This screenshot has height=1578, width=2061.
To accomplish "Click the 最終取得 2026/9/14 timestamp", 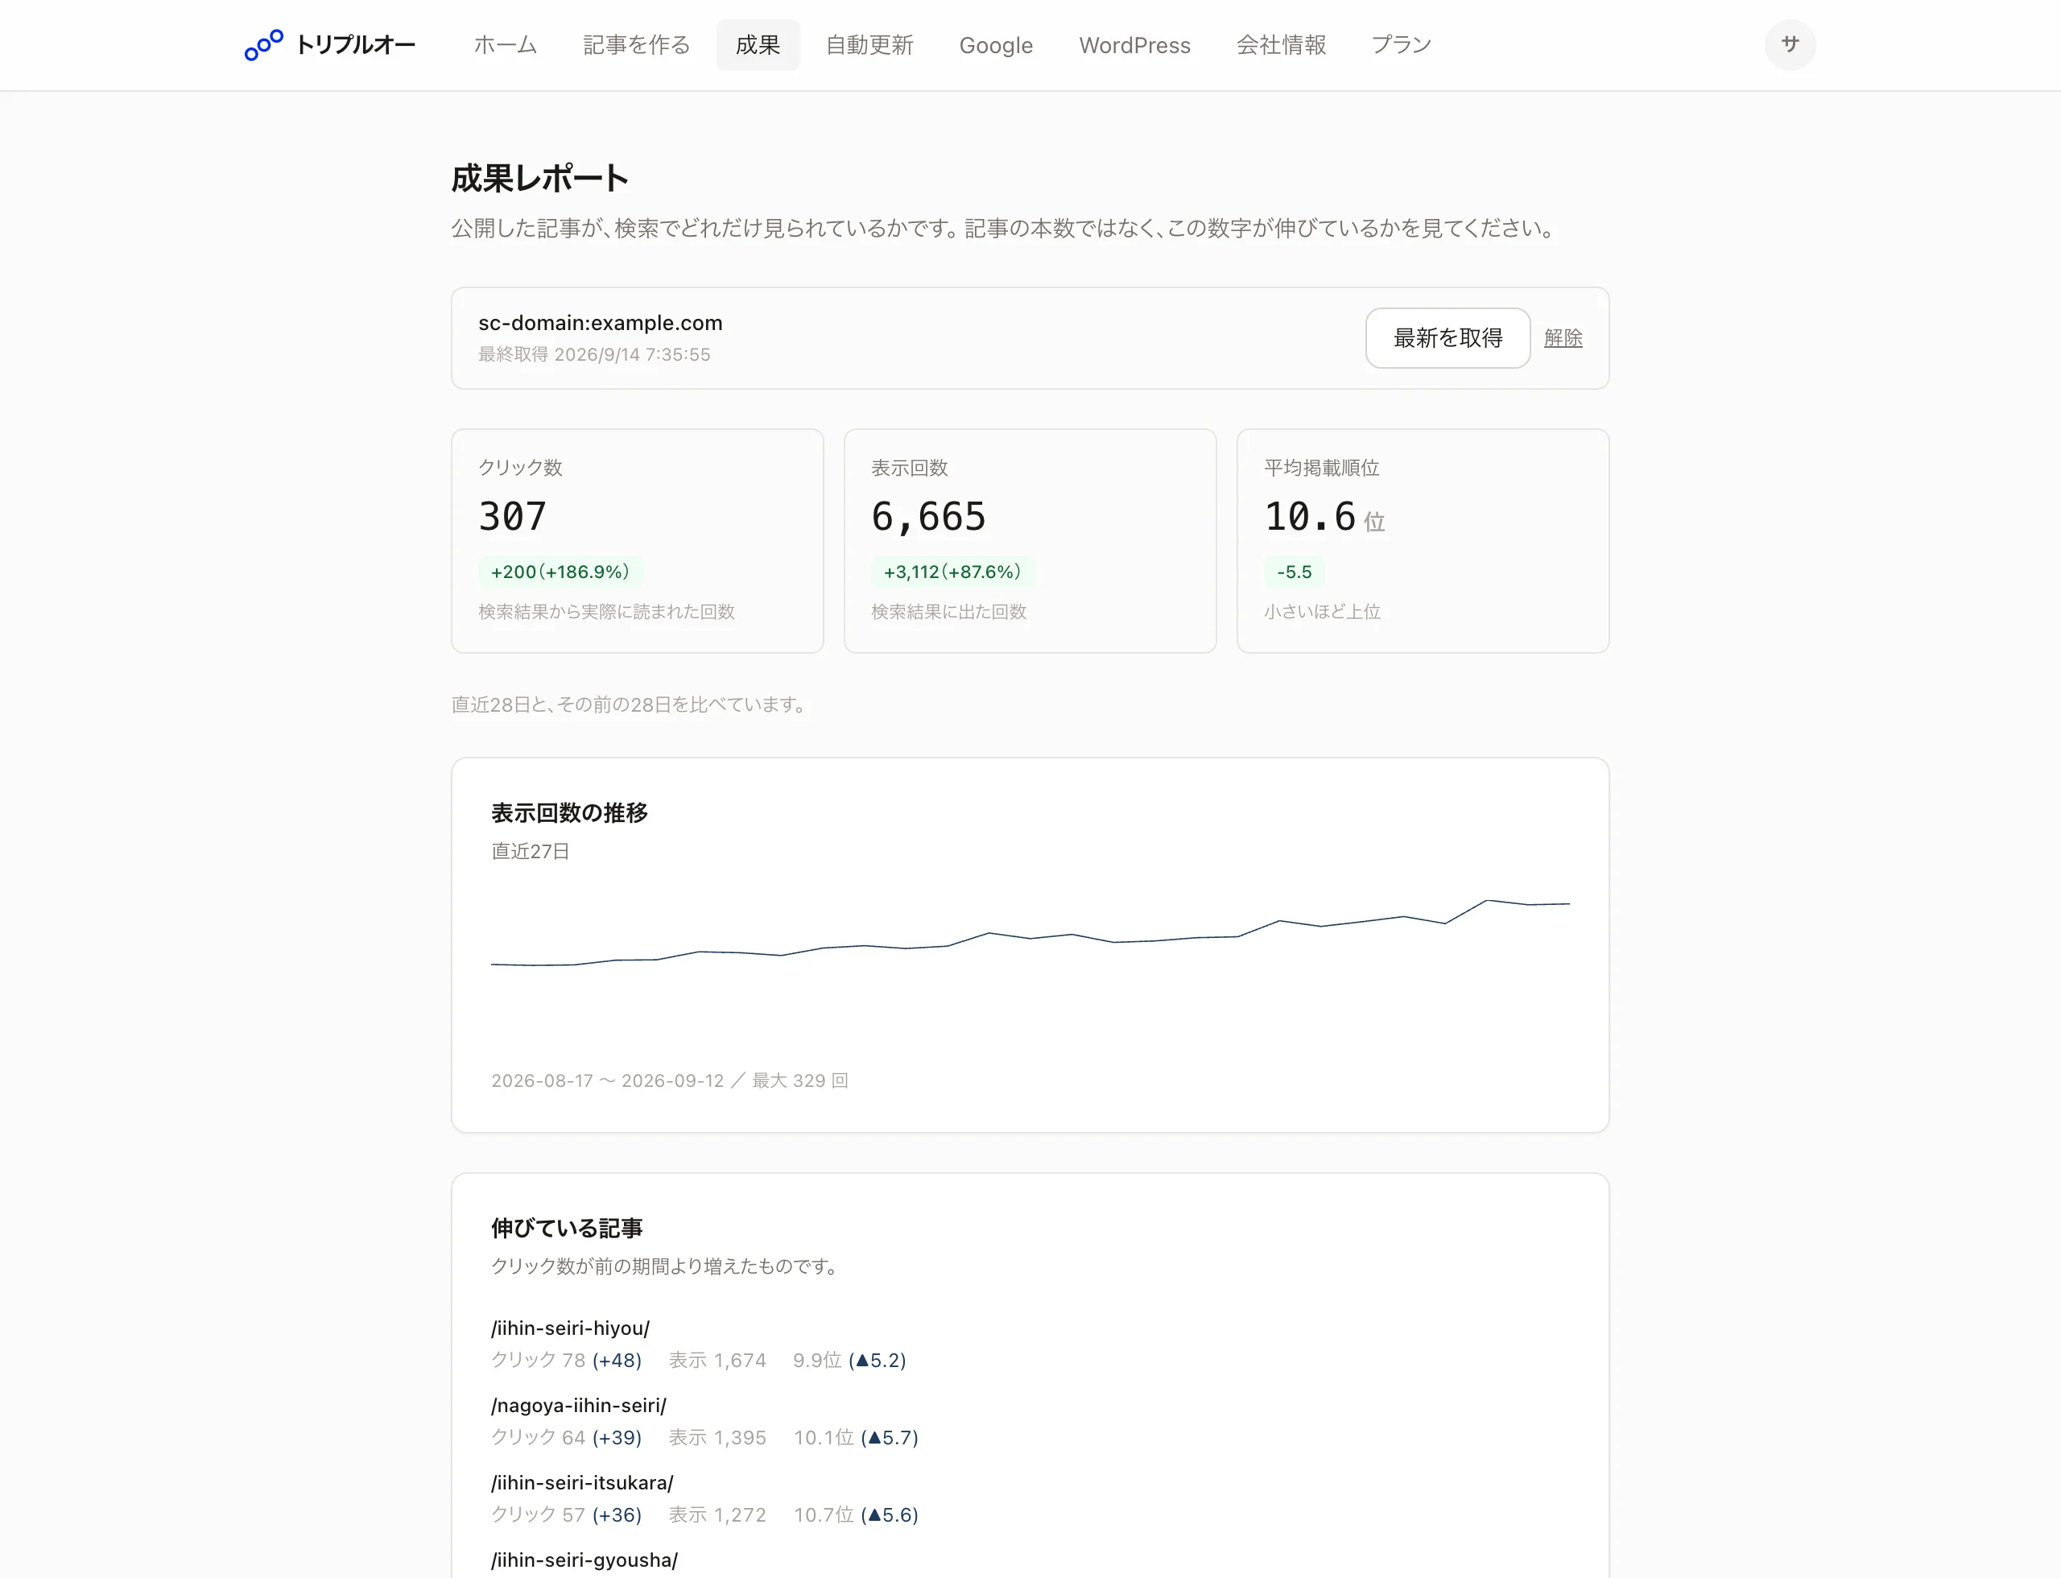I will (593, 355).
